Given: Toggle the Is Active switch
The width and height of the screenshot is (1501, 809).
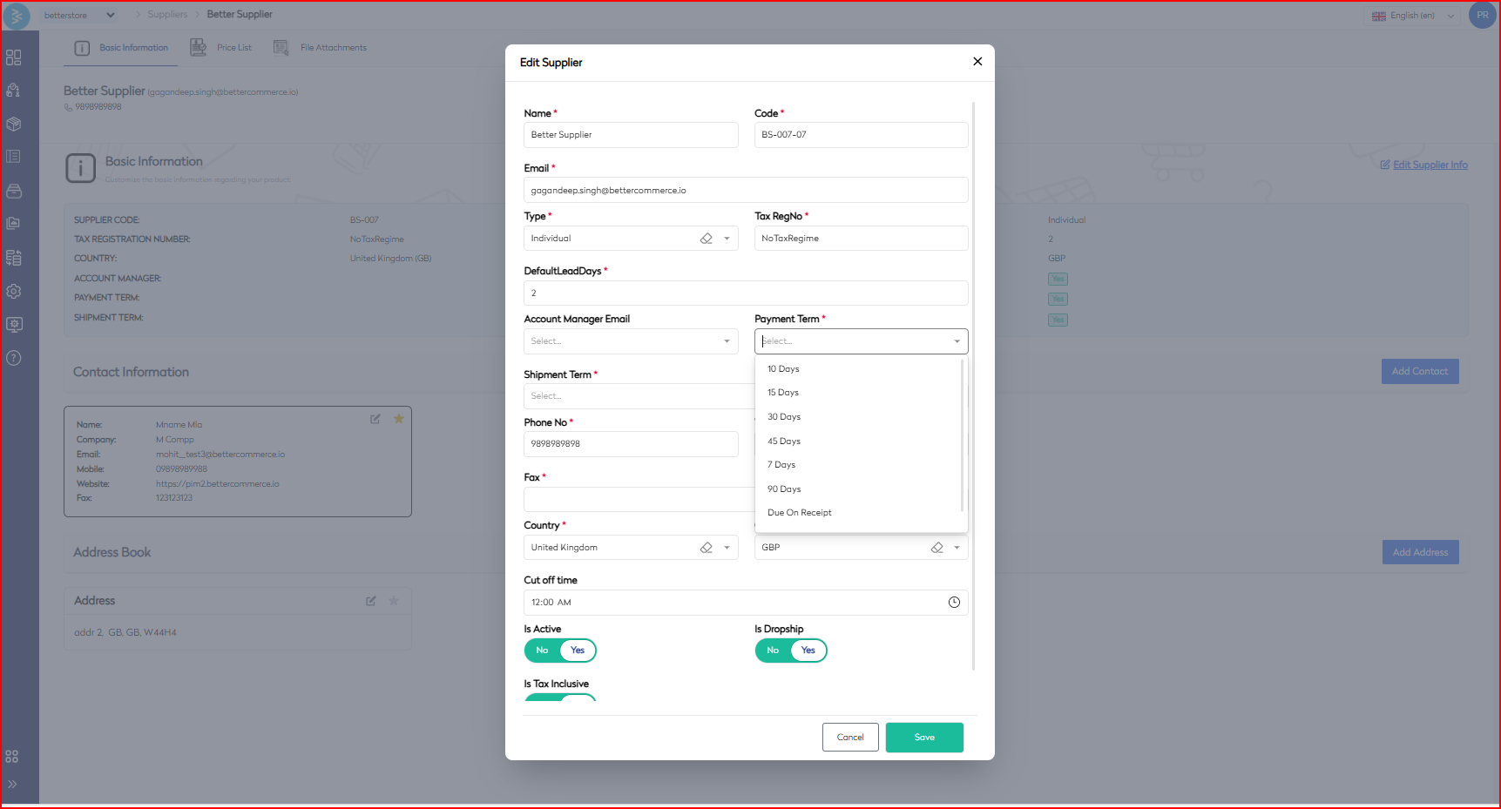Looking at the screenshot, I should click(560, 651).
